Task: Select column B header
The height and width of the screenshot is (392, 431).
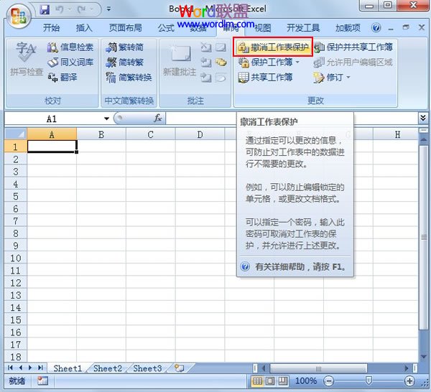Action: pyautogui.click(x=101, y=134)
